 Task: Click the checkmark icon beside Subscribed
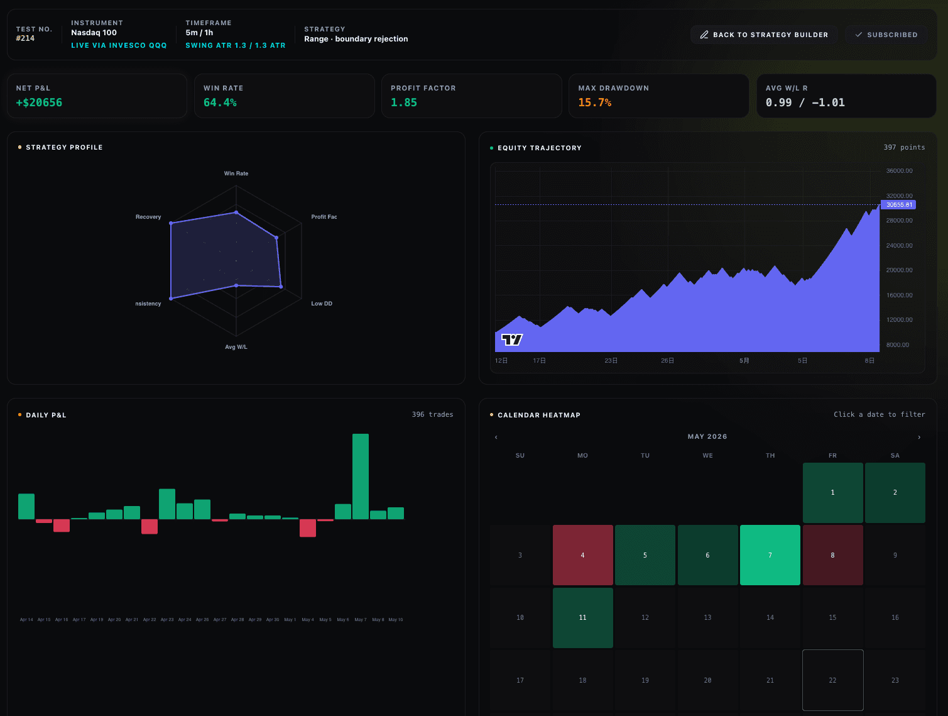pyautogui.click(x=859, y=35)
